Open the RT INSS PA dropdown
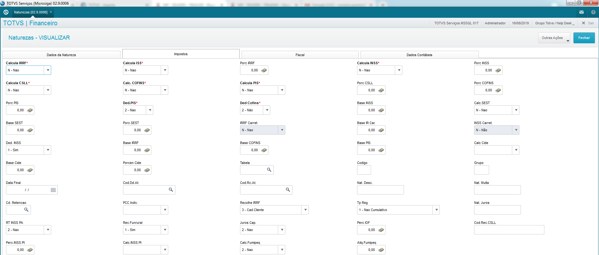The width and height of the screenshot is (599, 255). 48,230
